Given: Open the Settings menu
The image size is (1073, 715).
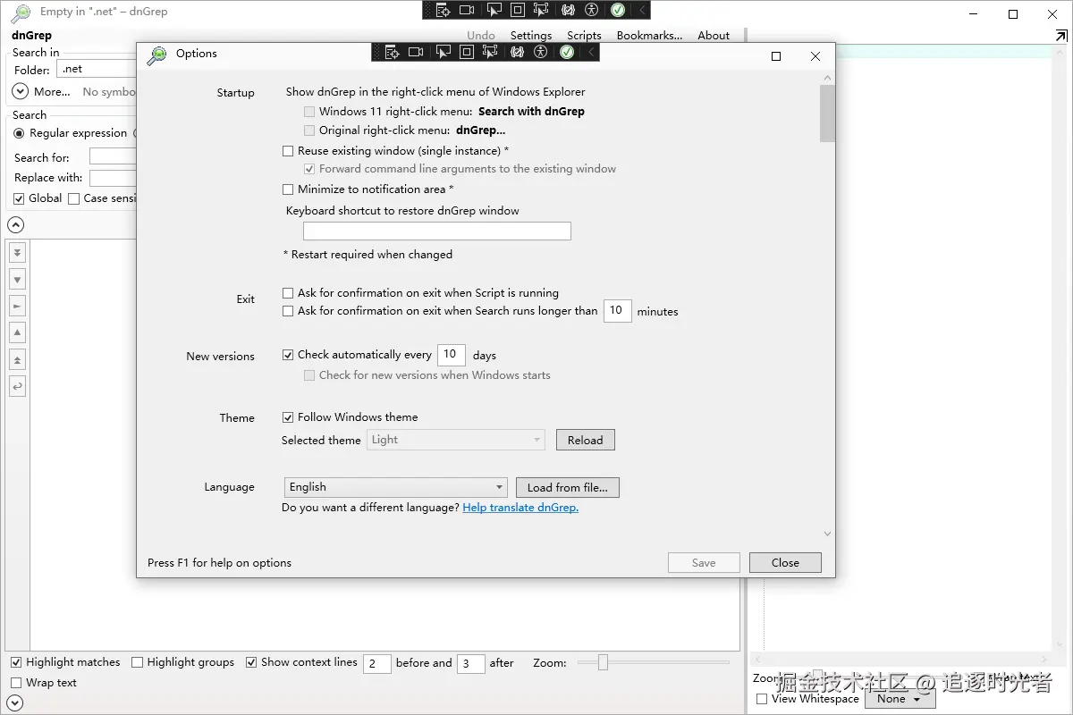Looking at the screenshot, I should point(531,36).
